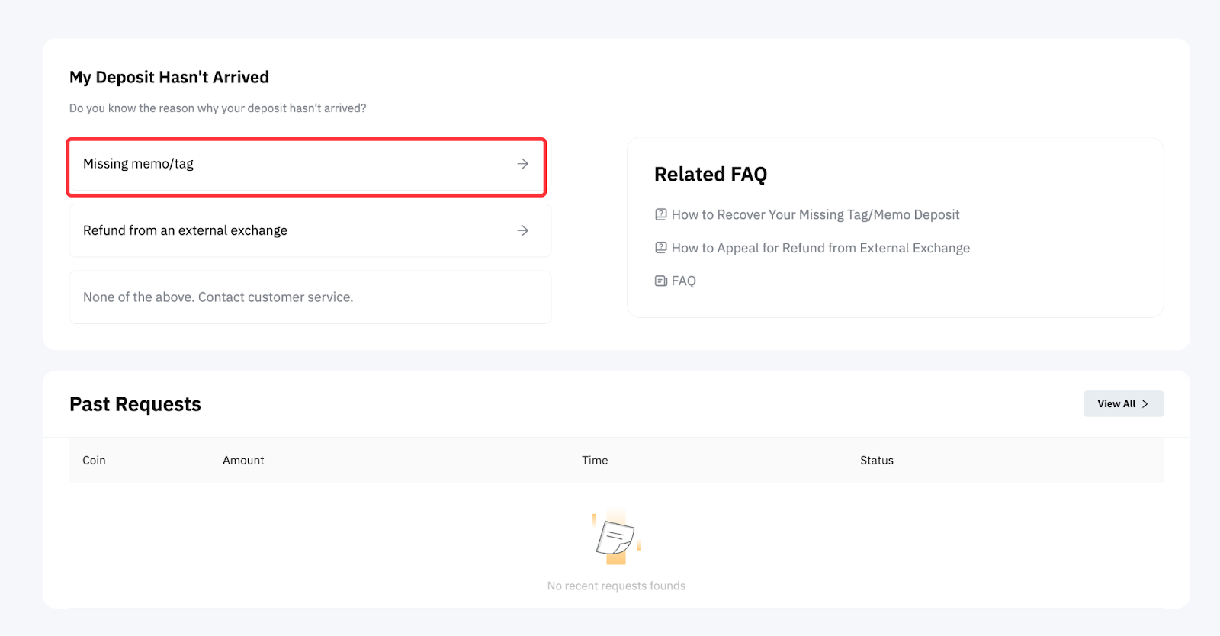
Task: Click the chevron inside the View All button
Action: pyautogui.click(x=1145, y=404)
